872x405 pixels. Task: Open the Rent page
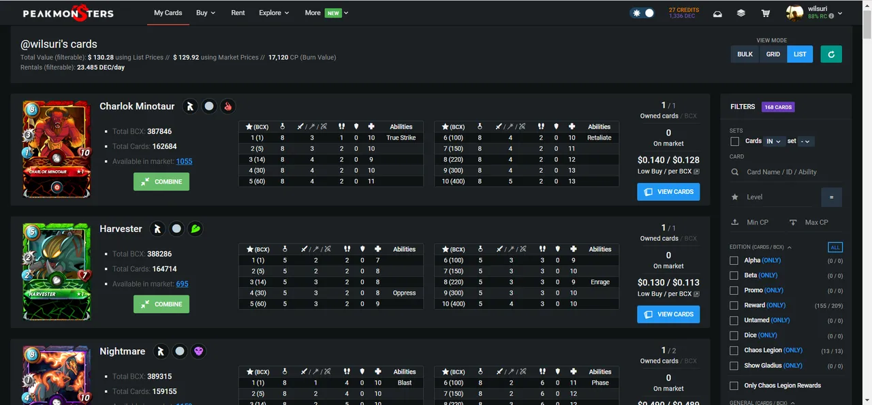pyautogui.click(x=238, y=13)
